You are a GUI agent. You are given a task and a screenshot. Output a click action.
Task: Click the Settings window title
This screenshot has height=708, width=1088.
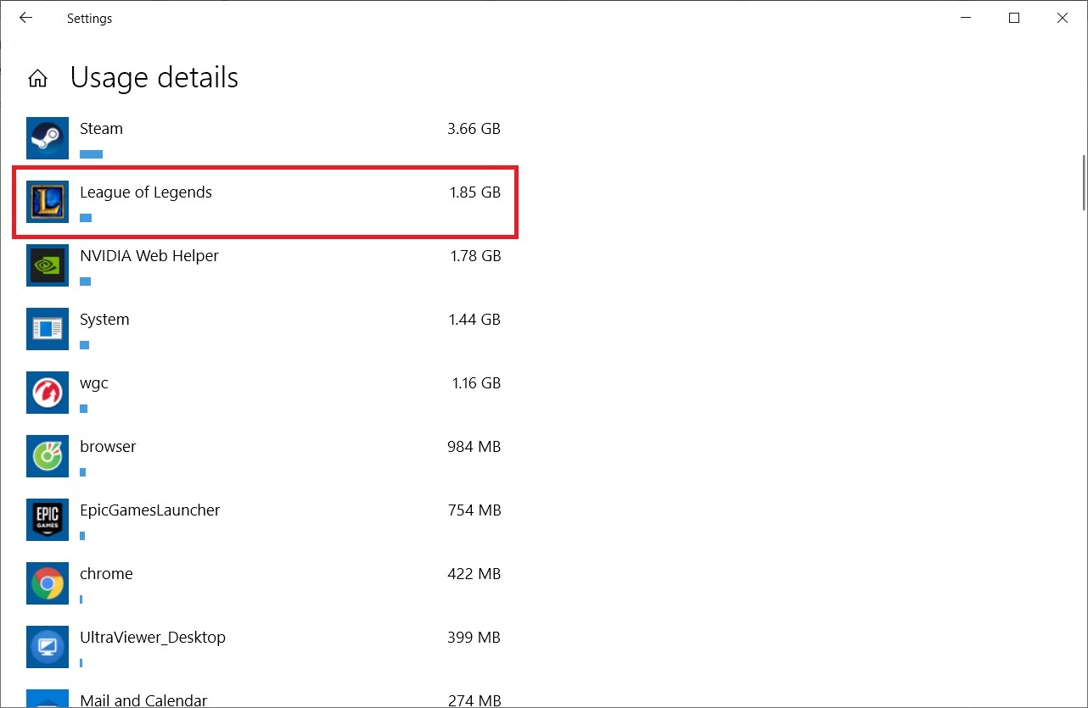(89, 18)
